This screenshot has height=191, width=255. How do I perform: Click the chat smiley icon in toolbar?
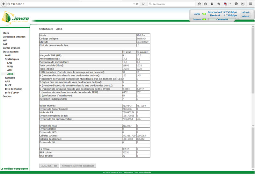click(x=236, y=4)
